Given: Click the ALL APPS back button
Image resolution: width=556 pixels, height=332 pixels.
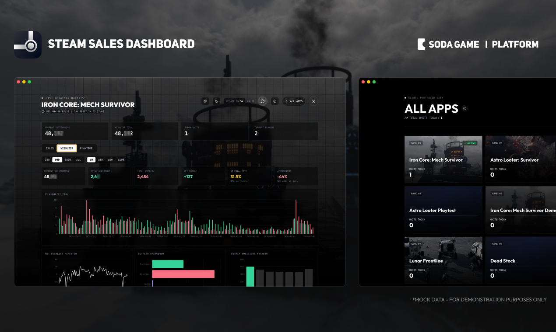Looking at the screenshot, I should [294, 101].
